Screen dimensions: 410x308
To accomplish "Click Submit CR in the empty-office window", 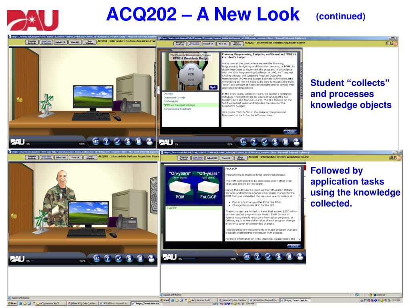I will [x=61, y=42].
